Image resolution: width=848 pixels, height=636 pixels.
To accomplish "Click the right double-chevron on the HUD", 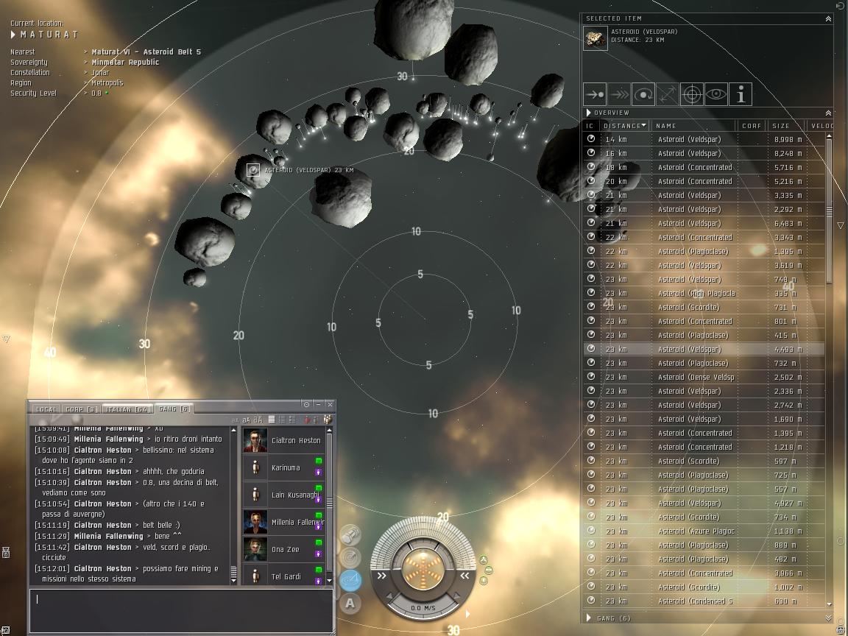I will (x=464, y=576).
